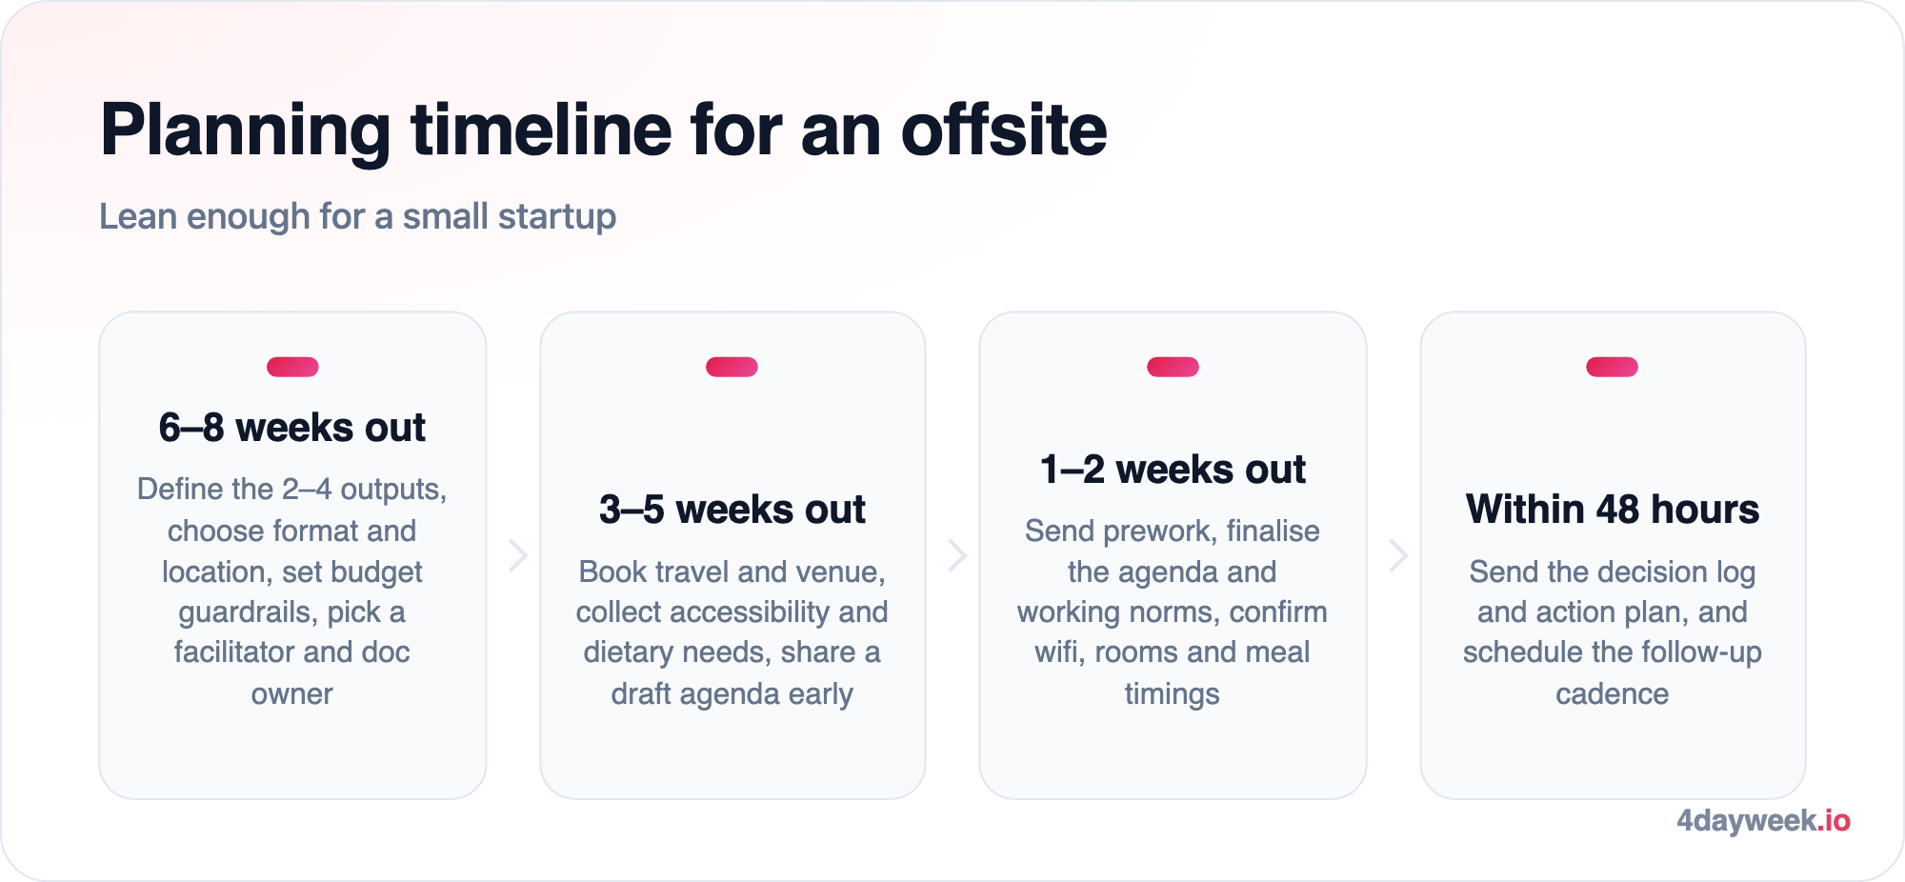The width and height of the screenshot is (1905, 882).
Task: Click the 'Send prework, finalise the agenda' text
Action: (1173, 611)
